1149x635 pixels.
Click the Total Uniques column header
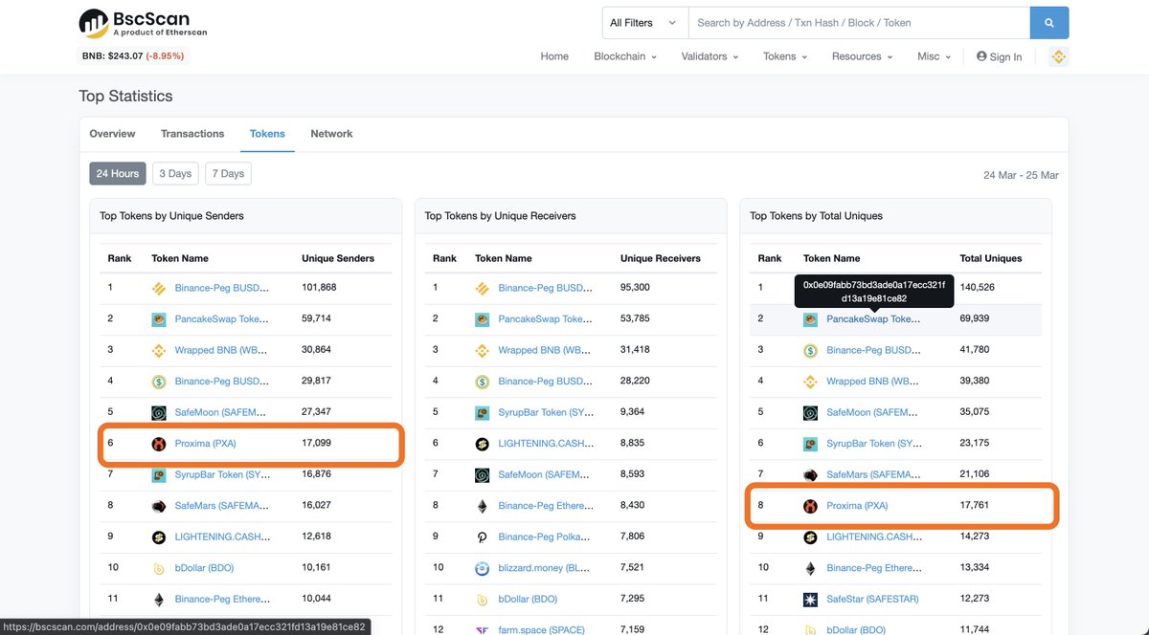tap(991, 258)
